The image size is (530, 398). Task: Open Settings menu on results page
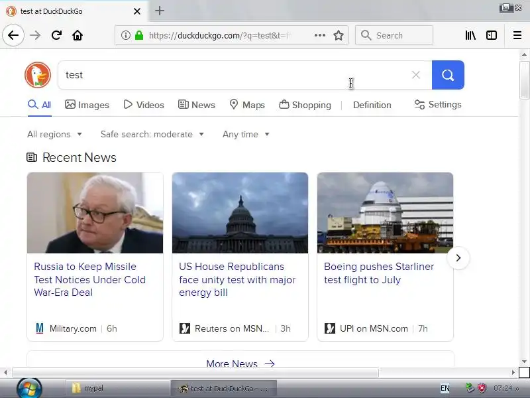(438, 105)
